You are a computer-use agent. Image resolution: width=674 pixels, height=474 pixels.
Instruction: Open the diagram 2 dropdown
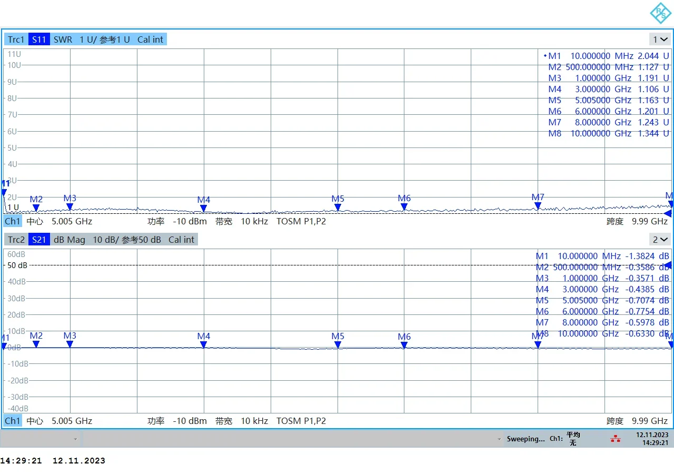click(x=660, y=240)
